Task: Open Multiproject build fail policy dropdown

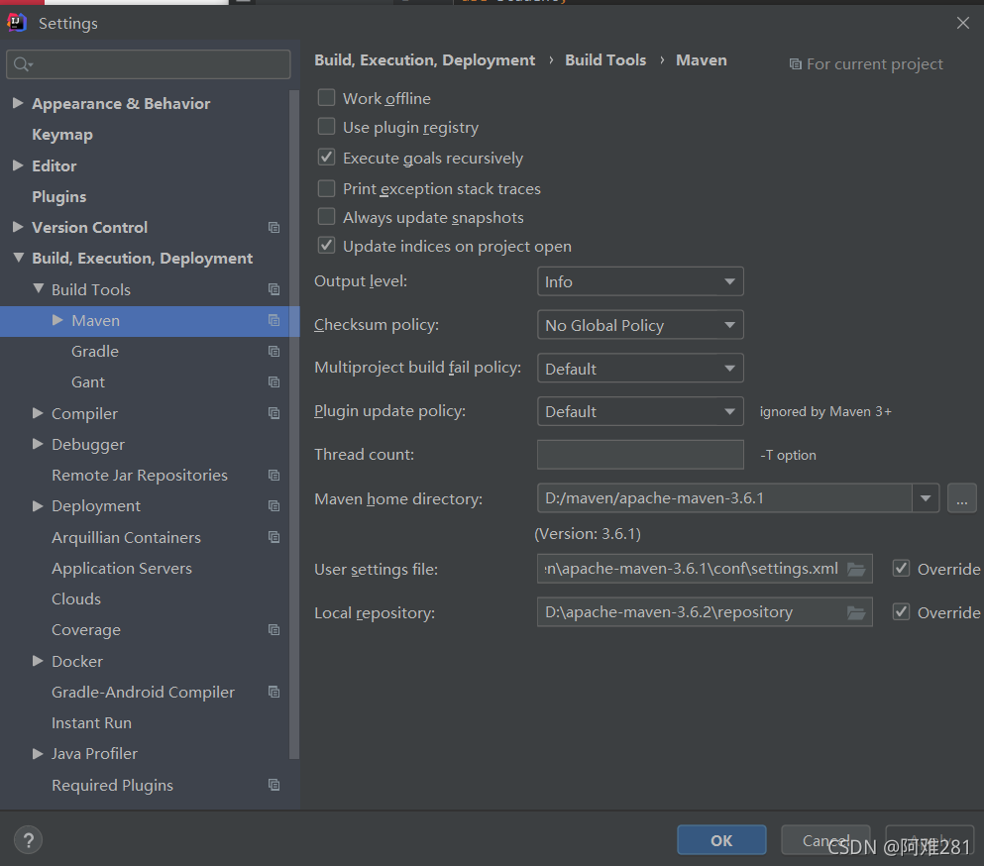Action: (x=640, y=368)
